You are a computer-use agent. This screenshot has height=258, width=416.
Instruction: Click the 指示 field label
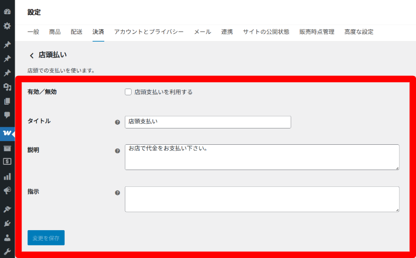click(33, 192)
